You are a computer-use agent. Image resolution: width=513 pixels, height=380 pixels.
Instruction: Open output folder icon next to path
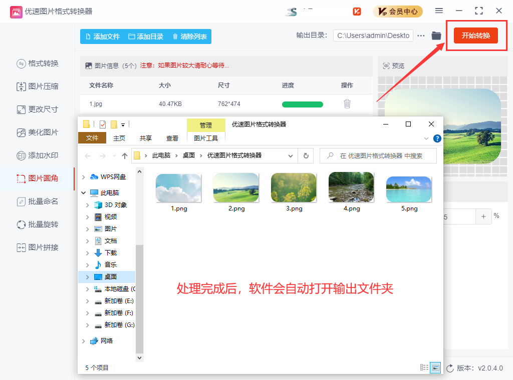point(436,35)
